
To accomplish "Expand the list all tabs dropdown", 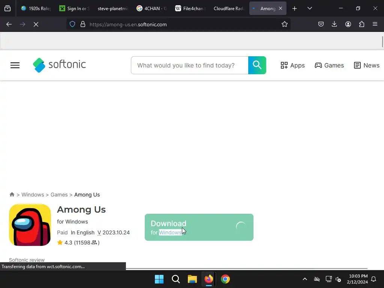I will [309, 9].
